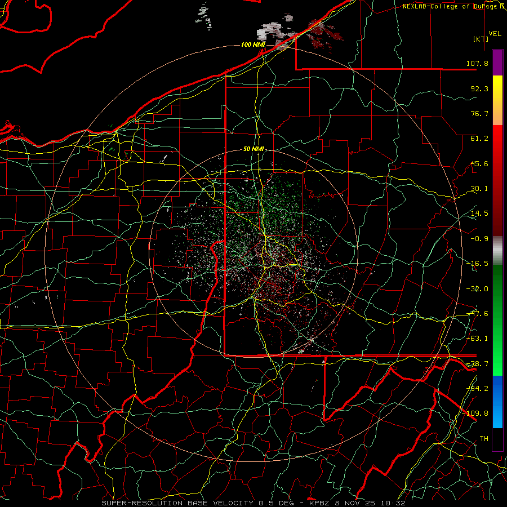The width and height of the screenshot is (507, 507).
Task: Click the 14.5 scale value
Action: click(x=479, y=214)
